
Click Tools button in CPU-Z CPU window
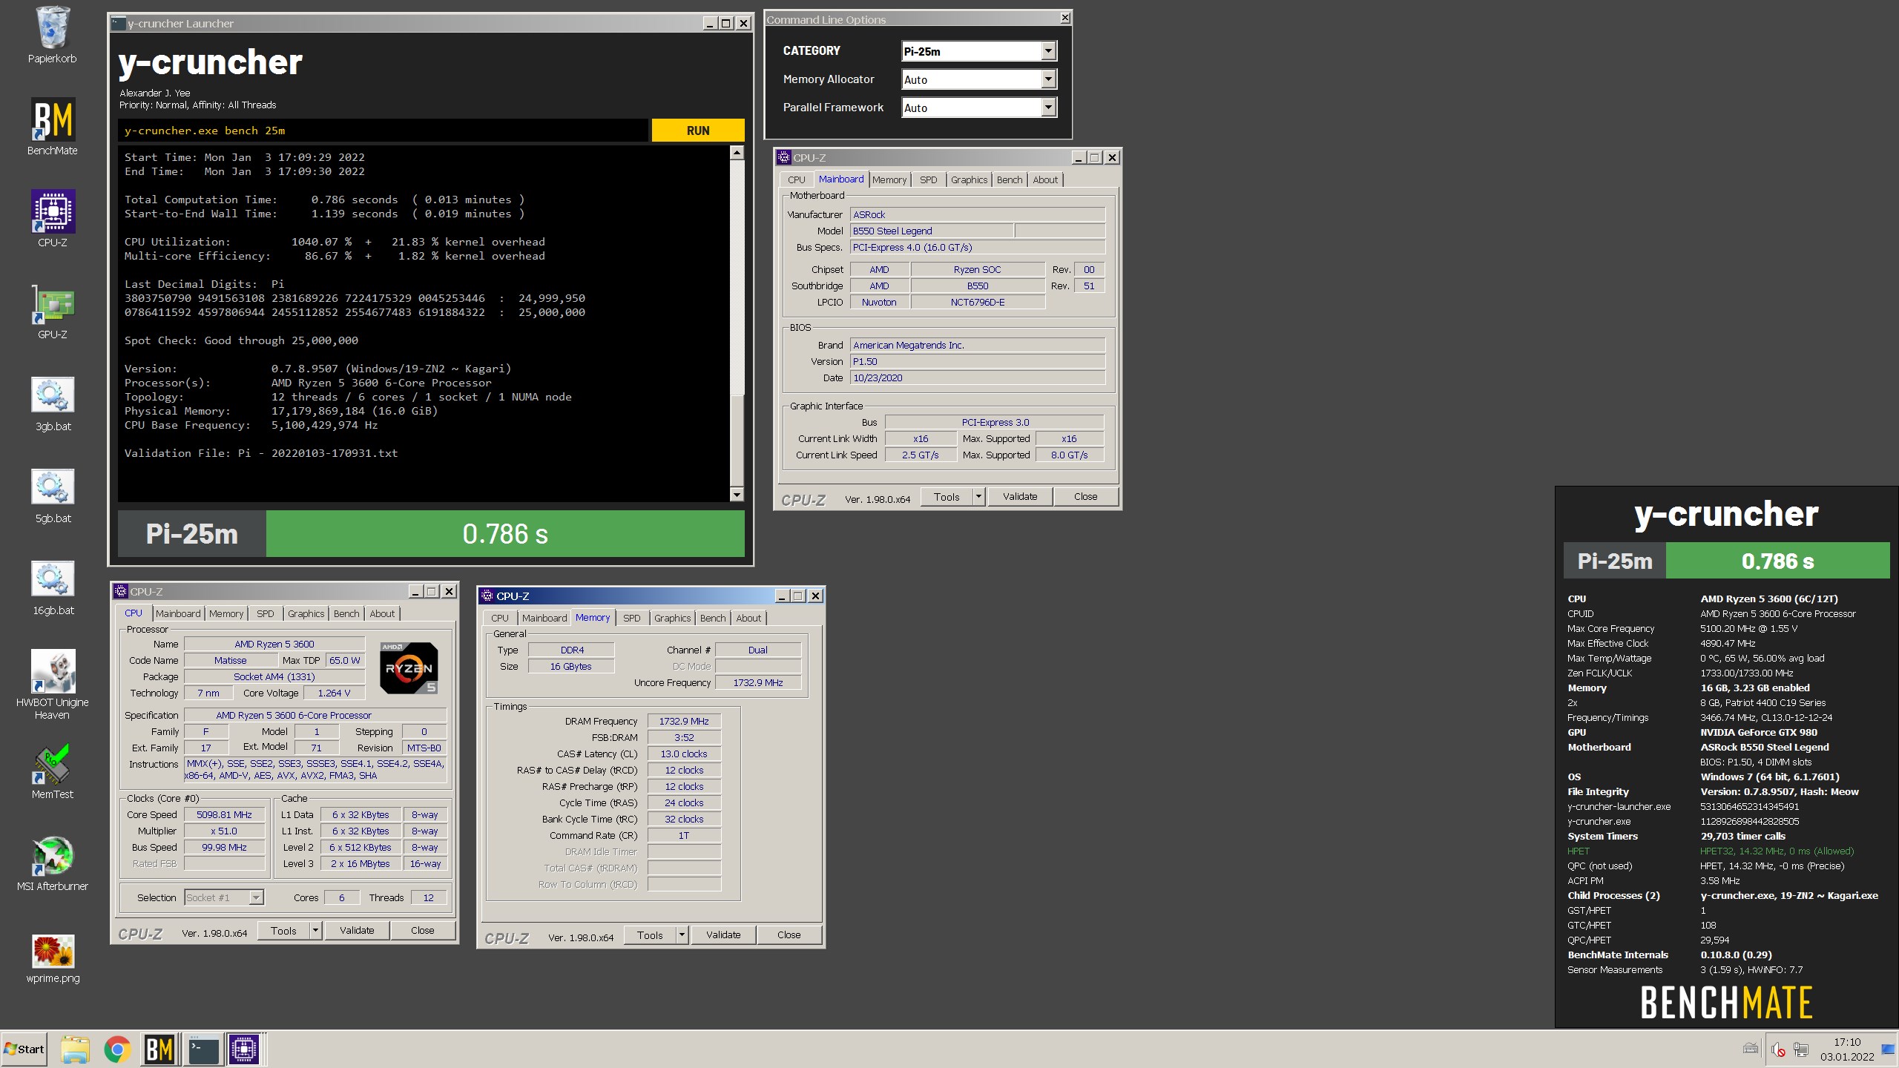(283, 930)
